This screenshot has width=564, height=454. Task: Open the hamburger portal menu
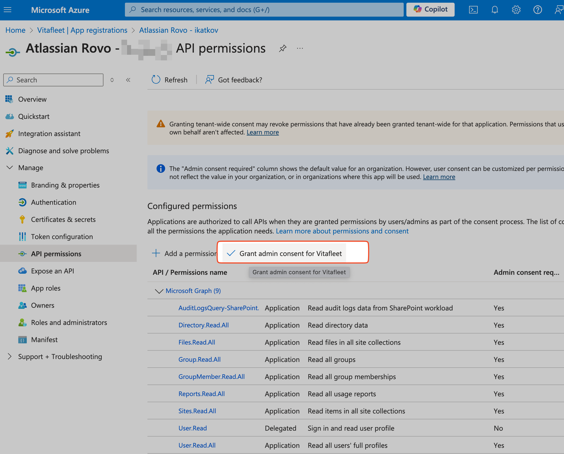tap(8, 10)
